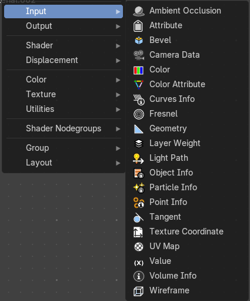Add a Wireframe node
Image resolution: width=250 pixels, height=301 pixels.
pyautogui.click(x=188, y=291)
